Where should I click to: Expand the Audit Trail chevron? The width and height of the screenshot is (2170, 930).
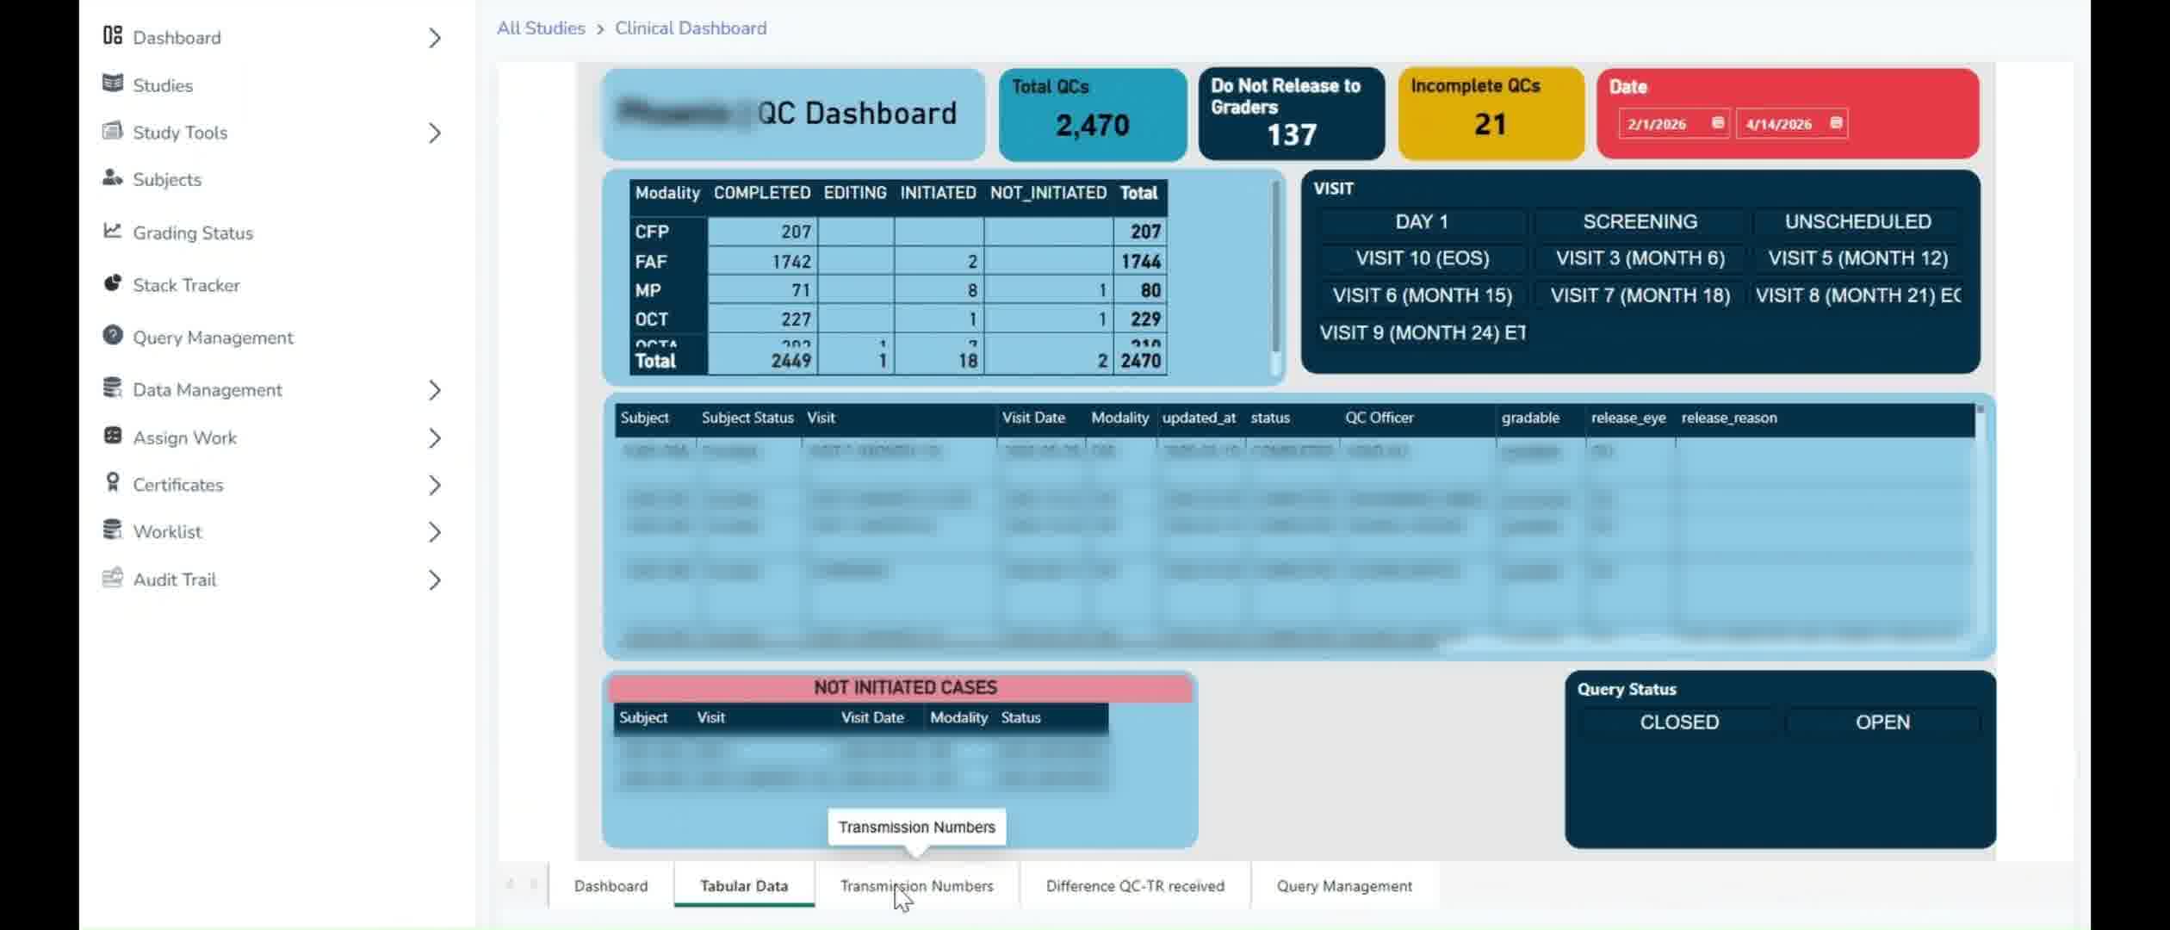pyautogui.click(x=435, y=580)
